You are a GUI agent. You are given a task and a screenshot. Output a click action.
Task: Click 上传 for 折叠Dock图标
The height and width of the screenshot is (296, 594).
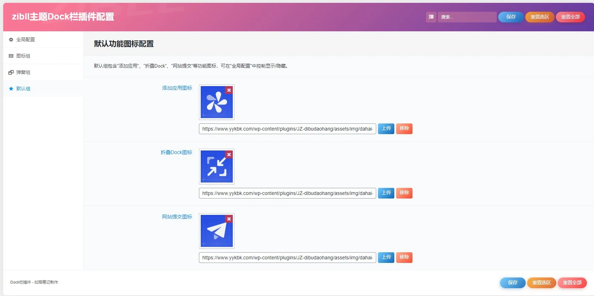pyautogui.click(x=386, y=193)
